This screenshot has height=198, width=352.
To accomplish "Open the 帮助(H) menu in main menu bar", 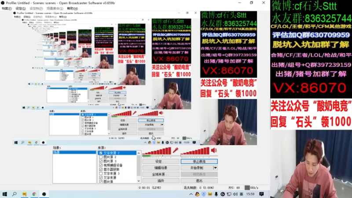I will point(72,8).
